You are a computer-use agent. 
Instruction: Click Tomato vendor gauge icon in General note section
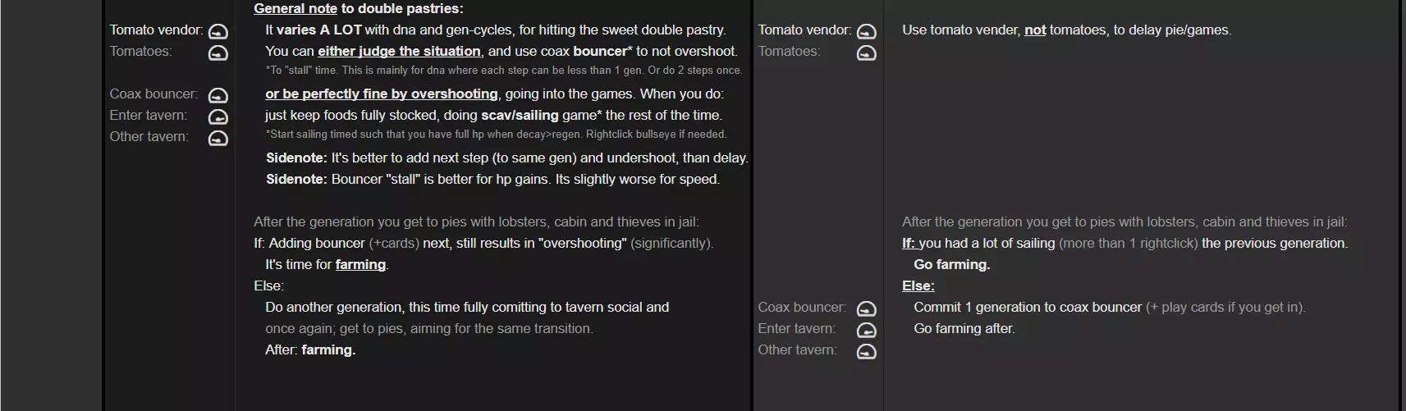coord(218,32)
